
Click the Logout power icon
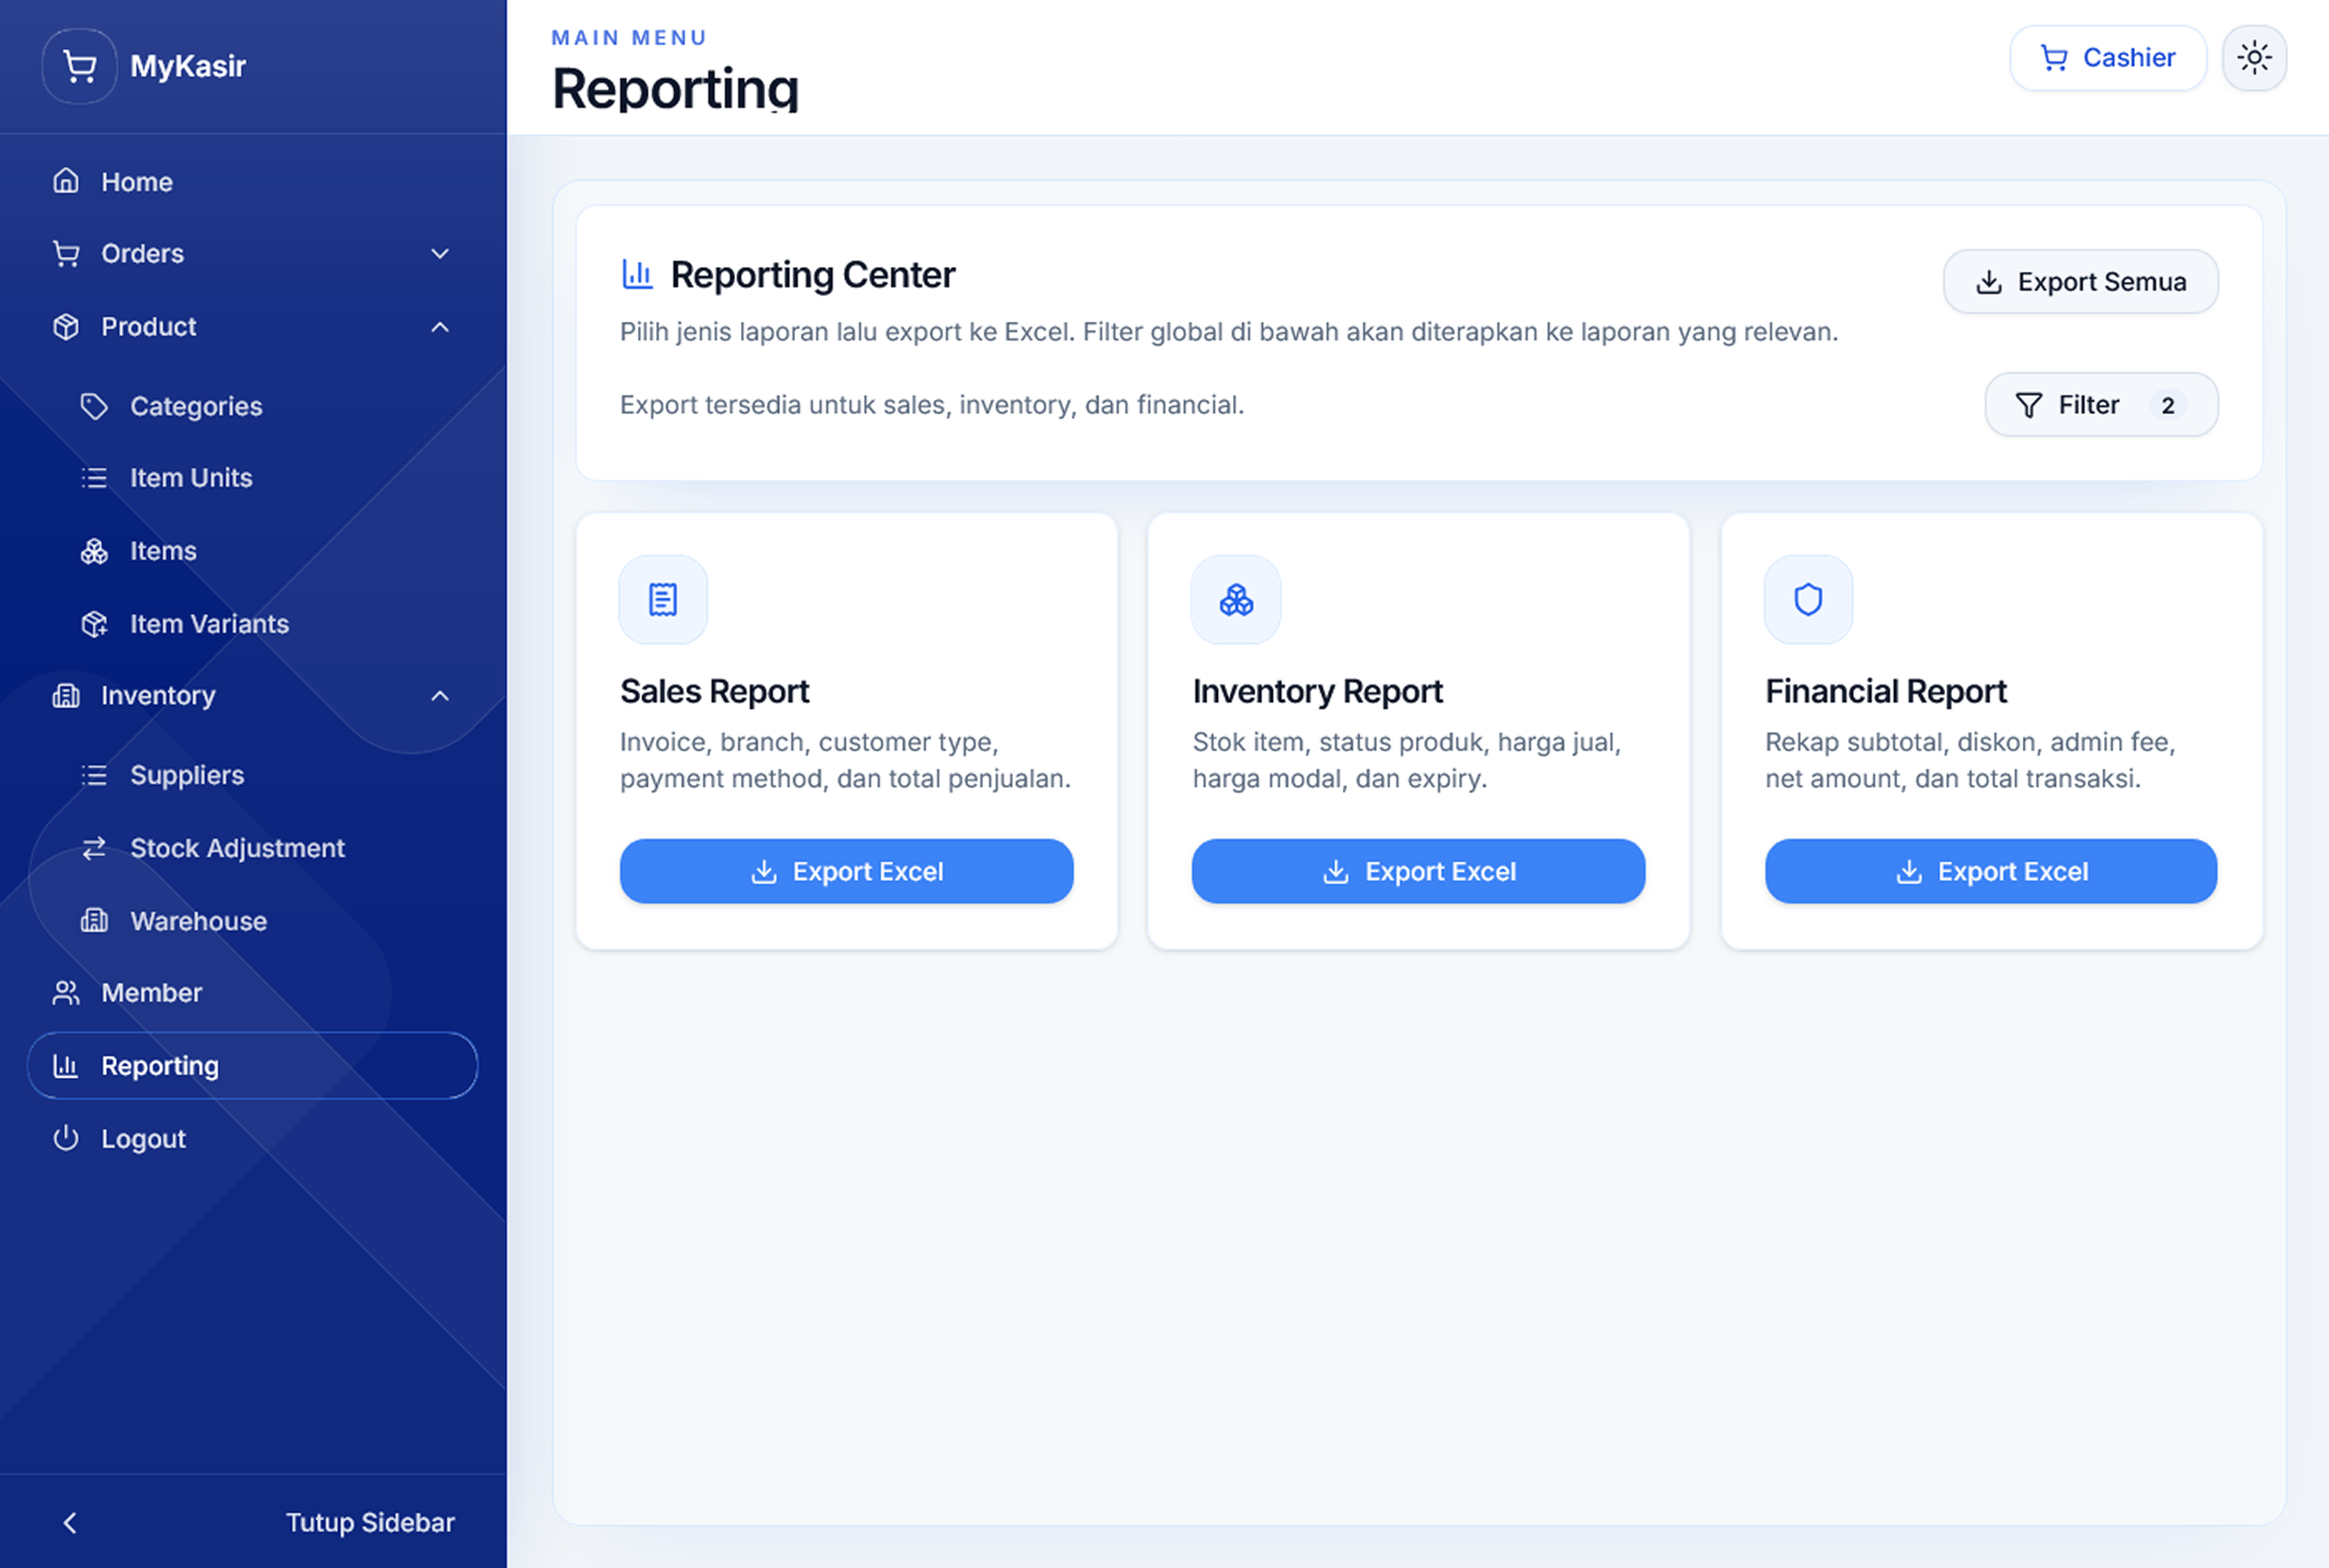pyautogui.click(x=66, y=1138)
